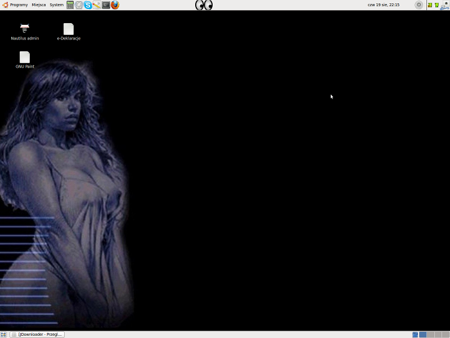
Task: Switch to the third workspace
Action: coord(438,335)
